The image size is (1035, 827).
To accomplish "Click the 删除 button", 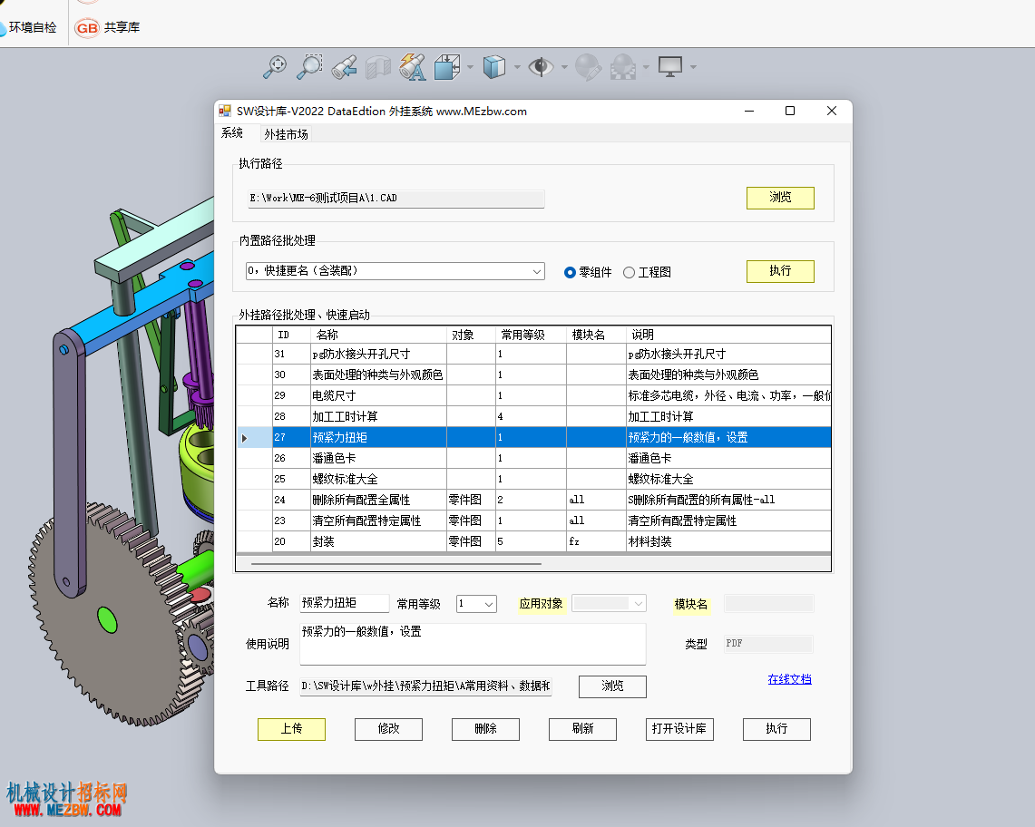I will [x=485, y=729].
